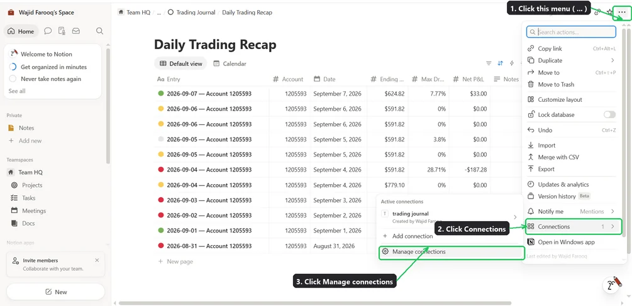
Task: Click the Updates & analytics clock icon
Action: (531, 184)
